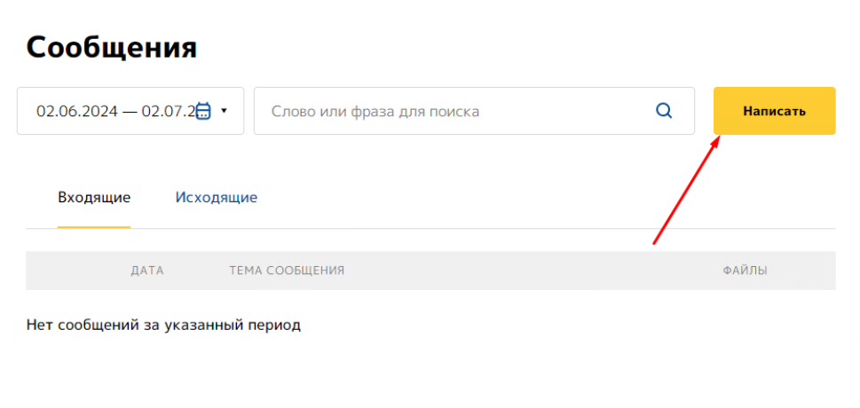Viewport: 860px width, 408px height.
Task: Click the ТЕМА СООБЩЕНИЯ column header
Action: [287, 271]
